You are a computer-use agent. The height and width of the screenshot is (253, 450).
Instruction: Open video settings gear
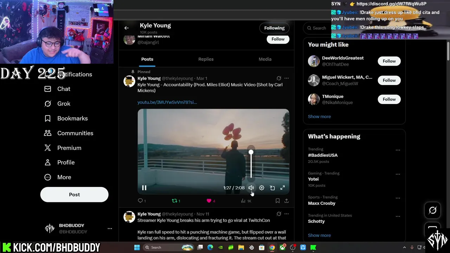(x=262, y=188)
